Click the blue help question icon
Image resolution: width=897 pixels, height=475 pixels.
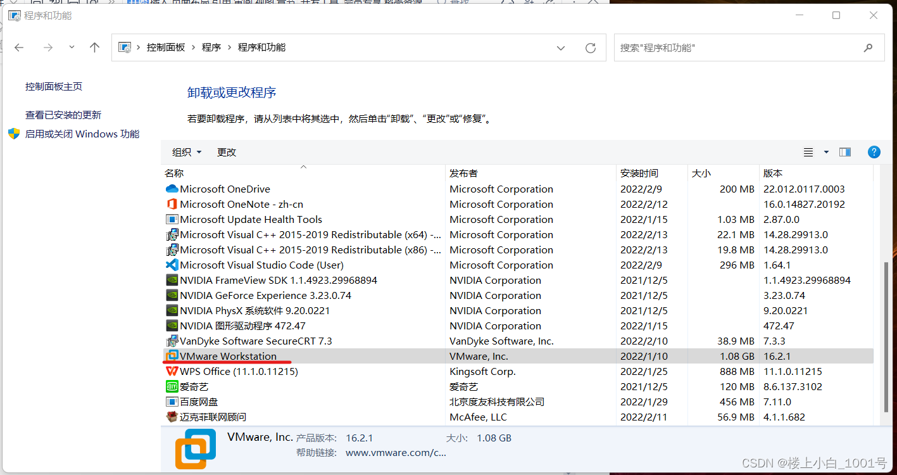pos(874,152)
